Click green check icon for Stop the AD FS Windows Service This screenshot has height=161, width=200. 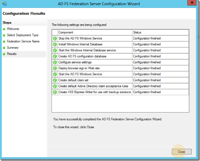tap(55, 38)
